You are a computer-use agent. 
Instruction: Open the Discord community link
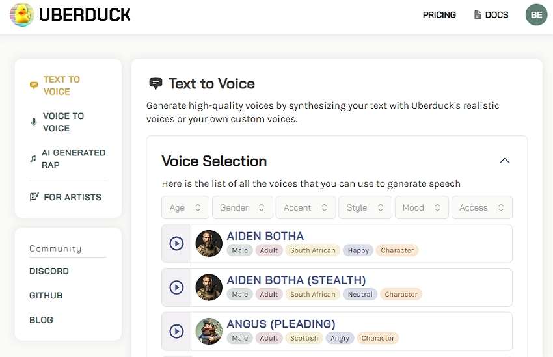point(49,271)
